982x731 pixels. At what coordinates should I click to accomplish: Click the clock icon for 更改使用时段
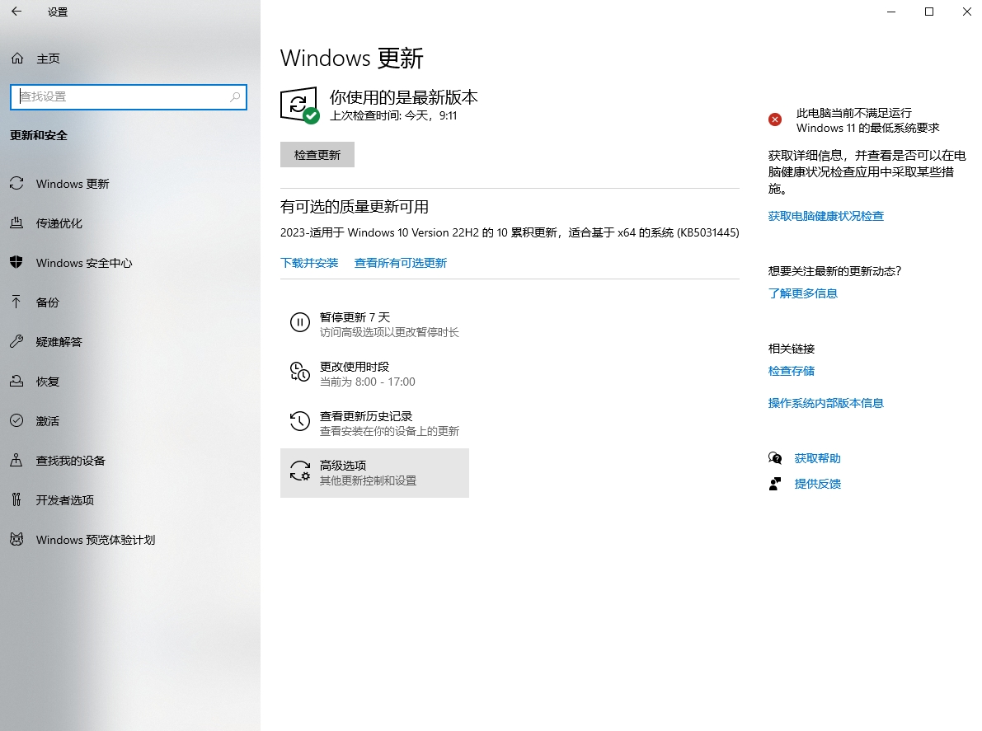pos(300,372)
